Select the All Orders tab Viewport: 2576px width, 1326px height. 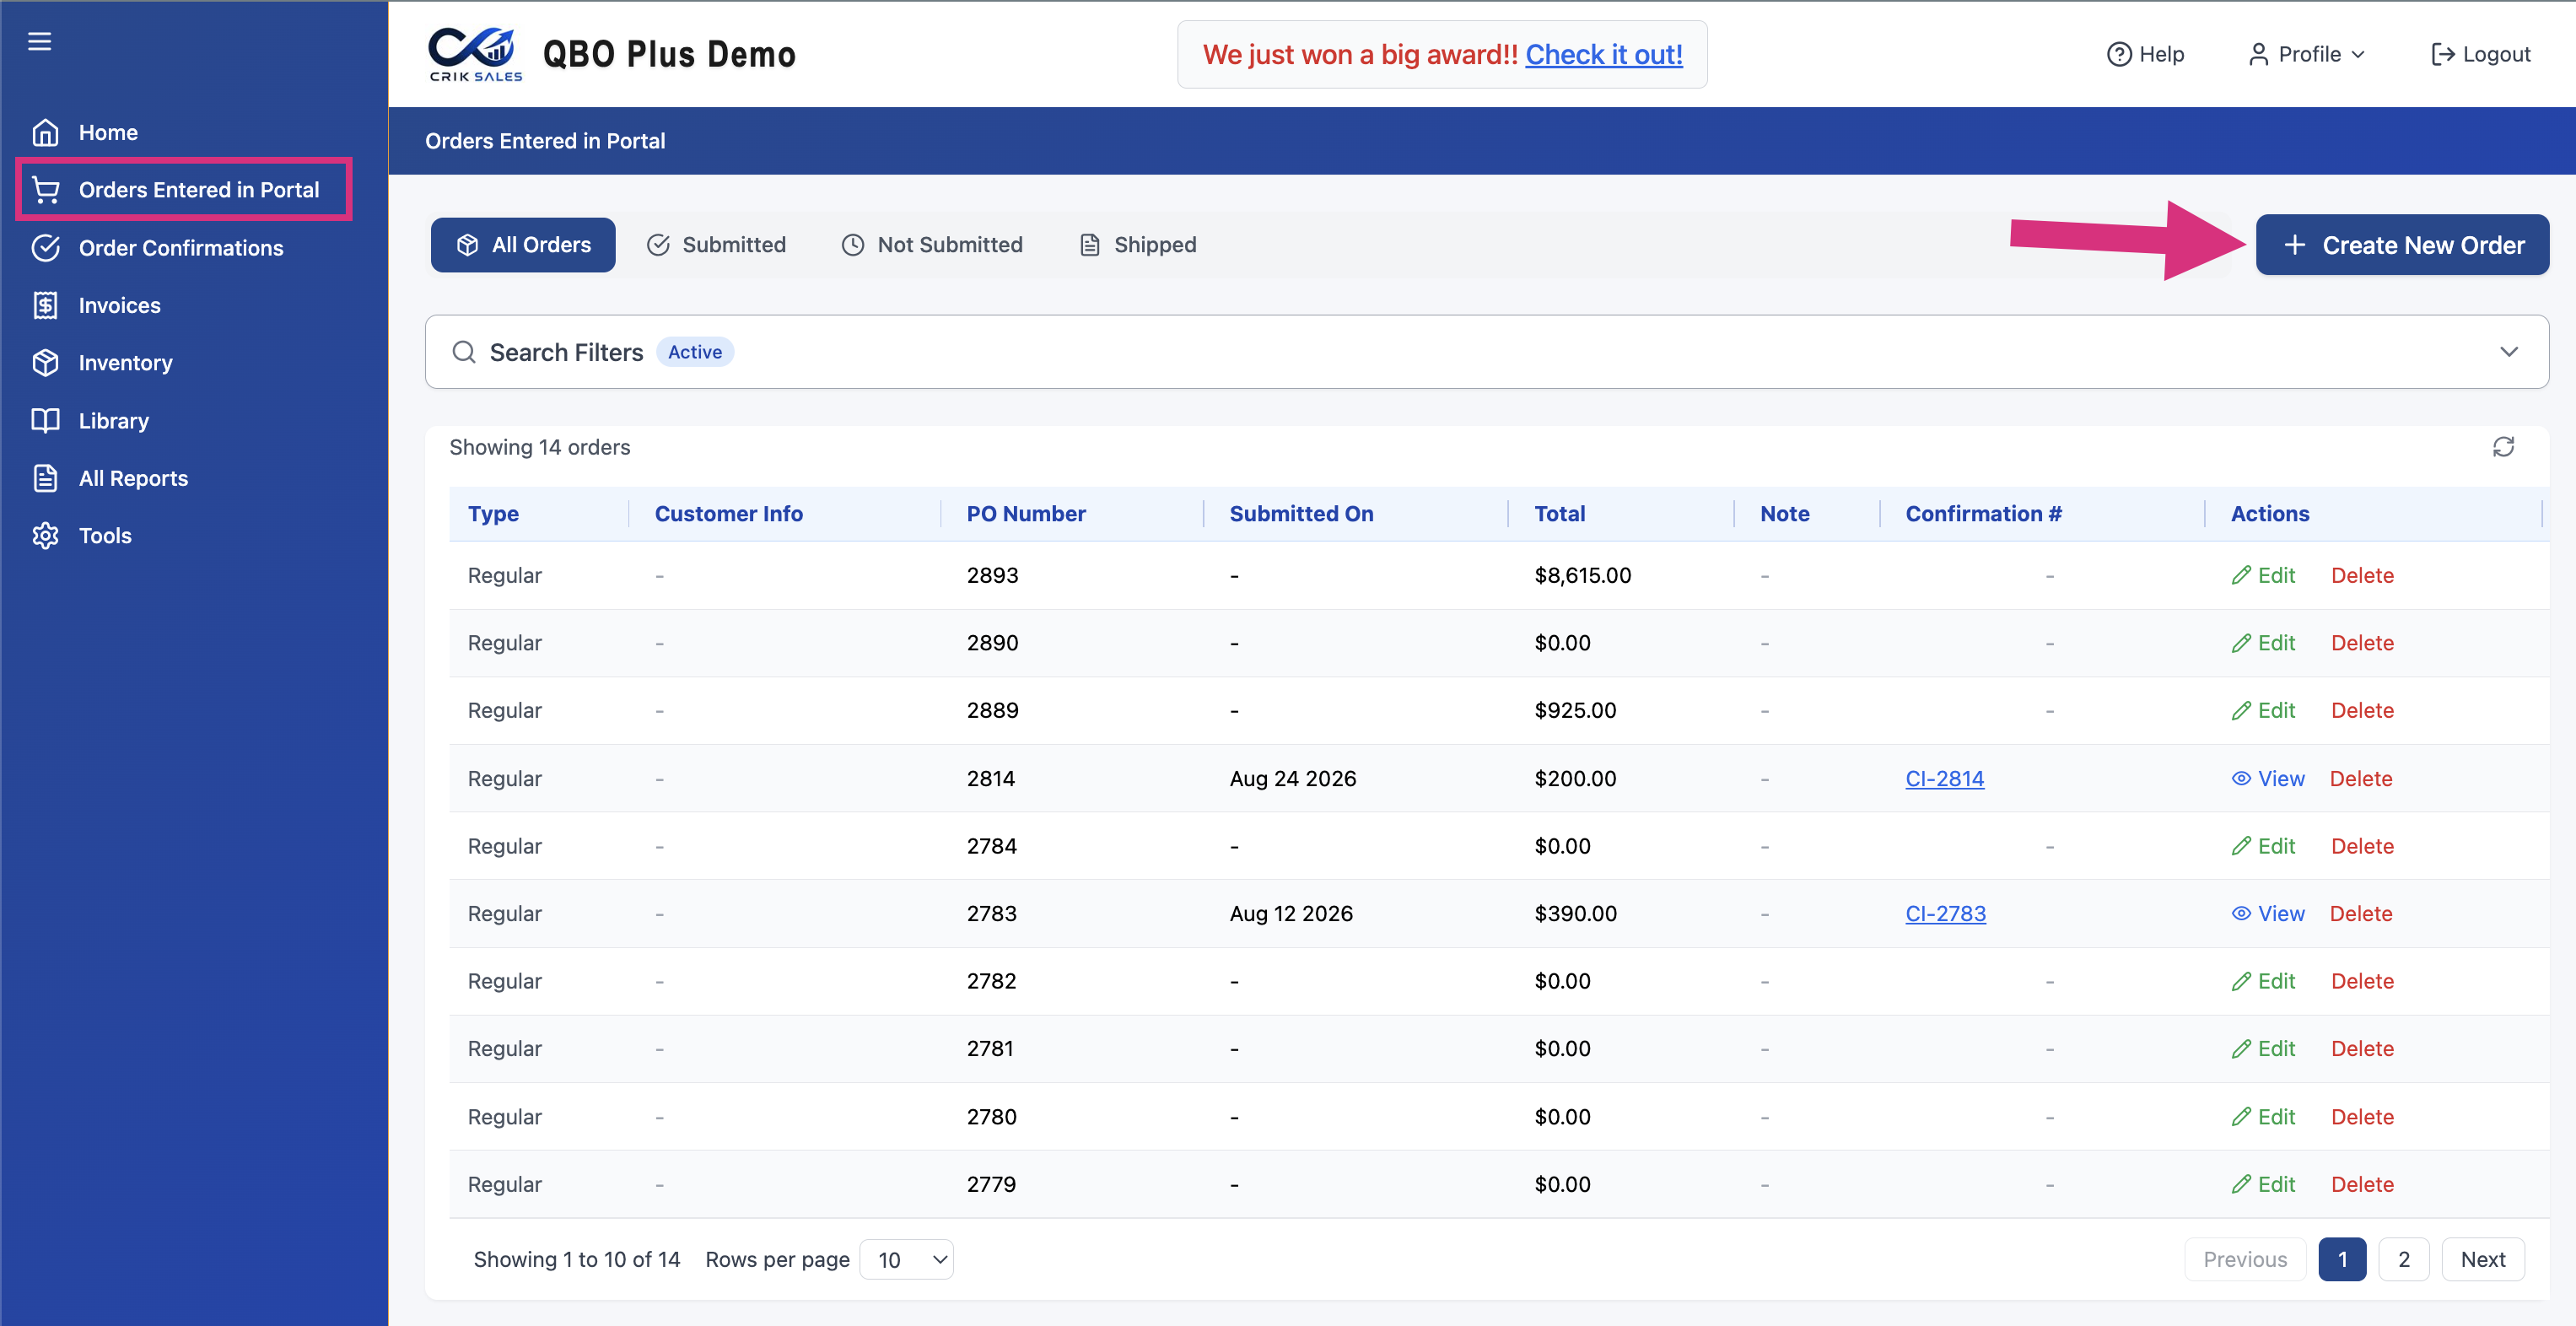[x=523, y=245]
